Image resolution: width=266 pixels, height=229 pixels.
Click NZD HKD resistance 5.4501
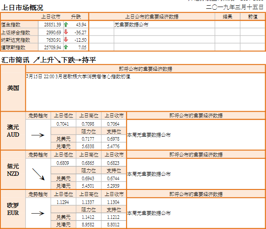click(x=88, y=186)
